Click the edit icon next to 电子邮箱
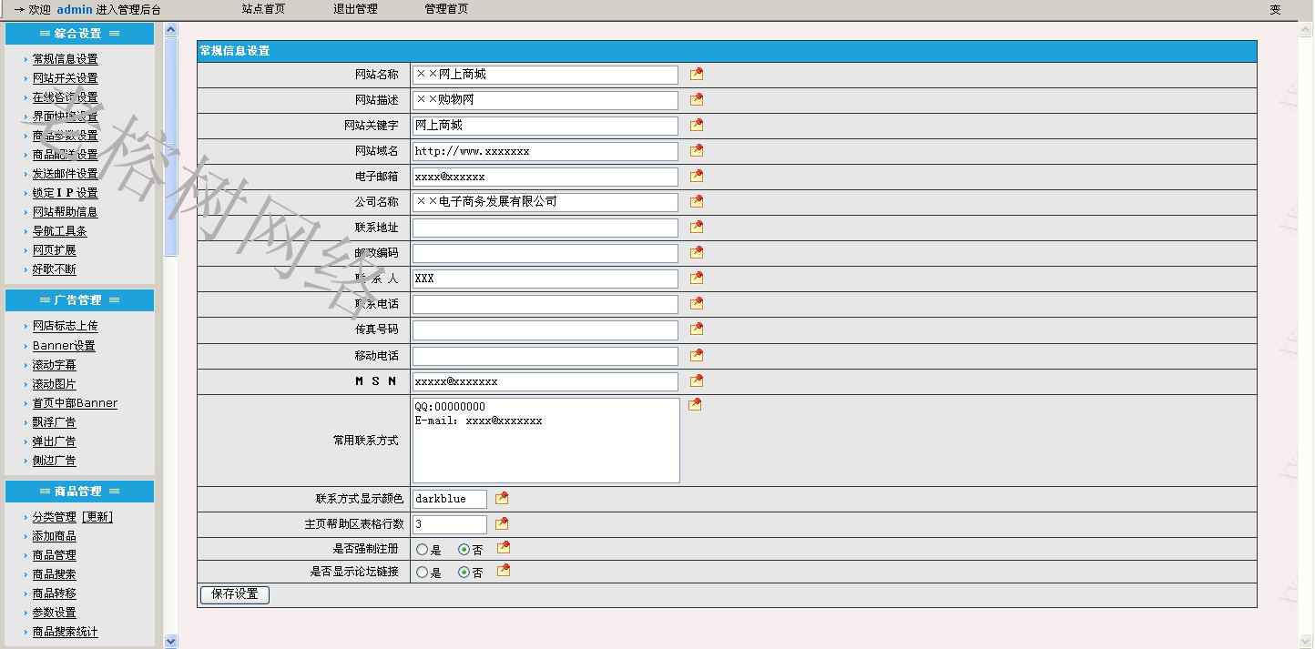Viewport: 1315px width, 649px height. (697, 176)
